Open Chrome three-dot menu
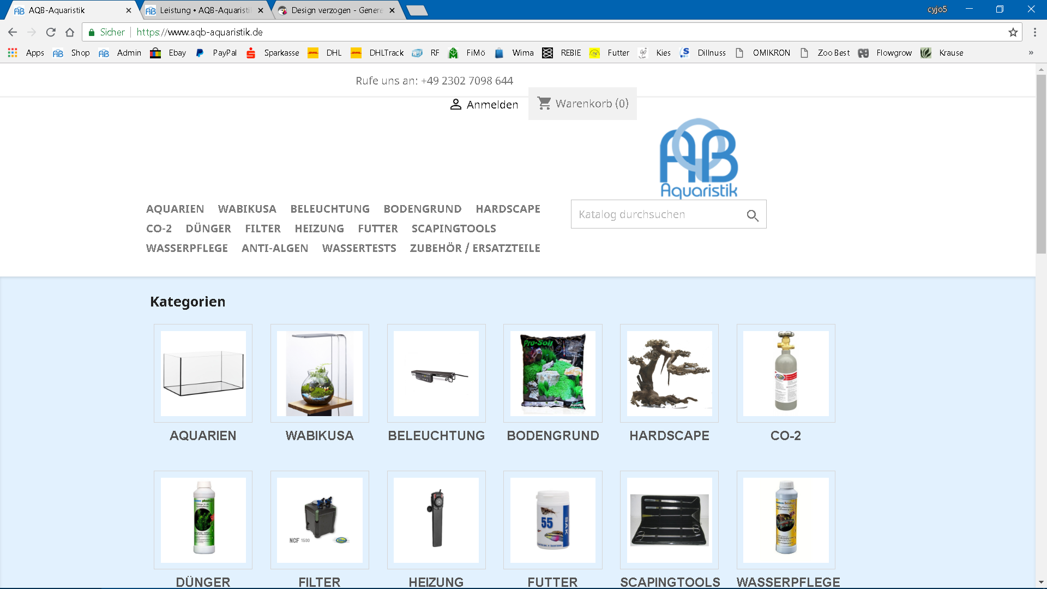Screen dimensions: 1047x589 pos(1034,32)
